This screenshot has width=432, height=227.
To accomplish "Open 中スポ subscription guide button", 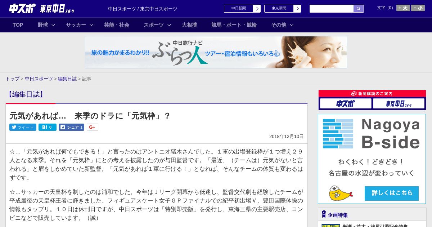I will pyautogui.click(x=346, y=104).
